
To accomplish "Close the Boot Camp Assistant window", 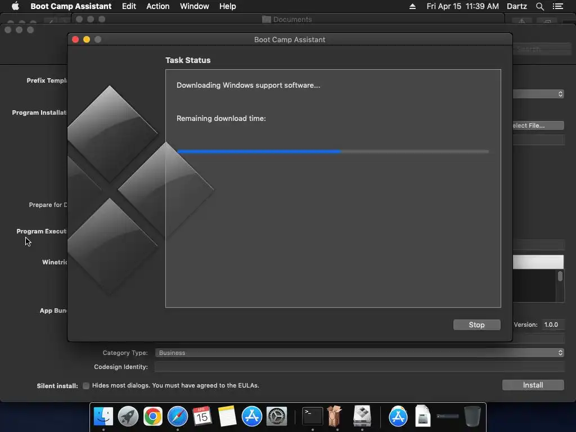I will 75,40.
